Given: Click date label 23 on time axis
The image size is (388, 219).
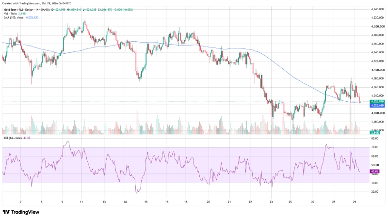Looking at the screenshot, I should tap(271, 202).
